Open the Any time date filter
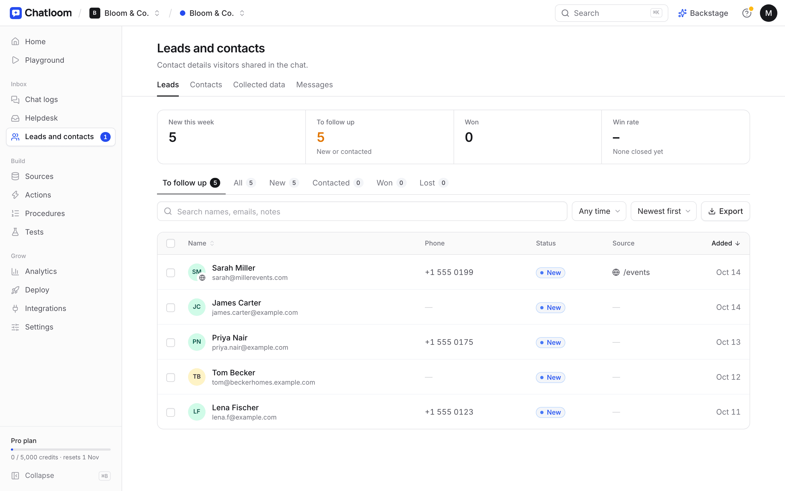785x491 pixels. click(599, 211)
